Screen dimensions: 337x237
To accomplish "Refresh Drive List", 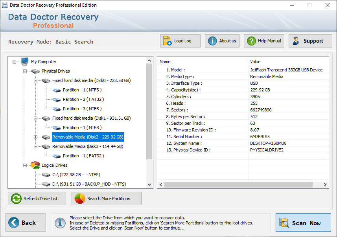I will [37, 199].
